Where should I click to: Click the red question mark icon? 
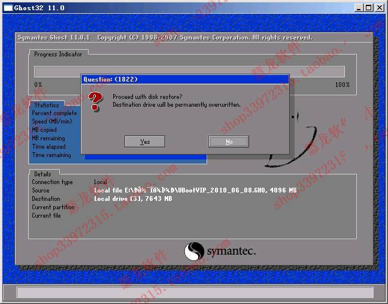(x=95, y=101)
